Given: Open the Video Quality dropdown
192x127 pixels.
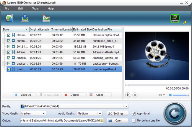Looking at the screenshot, I should (43, 113).
